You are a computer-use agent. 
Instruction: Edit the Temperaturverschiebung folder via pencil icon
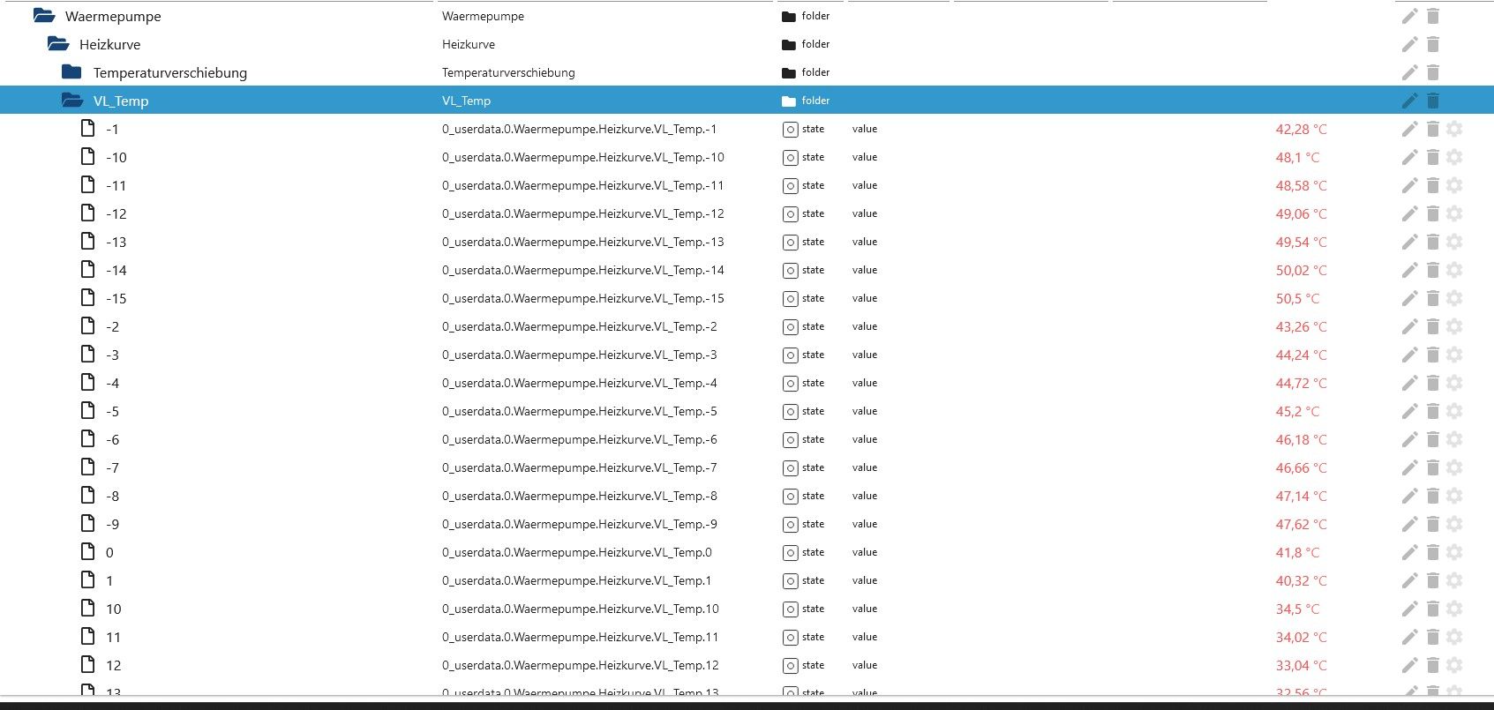click(1409, 72)
